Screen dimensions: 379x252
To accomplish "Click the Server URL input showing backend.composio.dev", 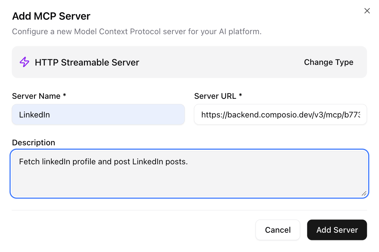I will click(x=280, y=115).
